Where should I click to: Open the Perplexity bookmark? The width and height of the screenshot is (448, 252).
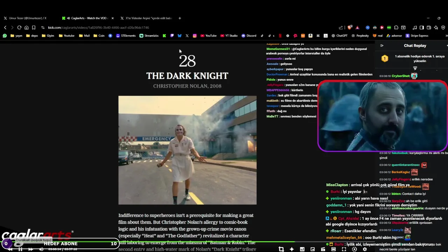(360, 36)
